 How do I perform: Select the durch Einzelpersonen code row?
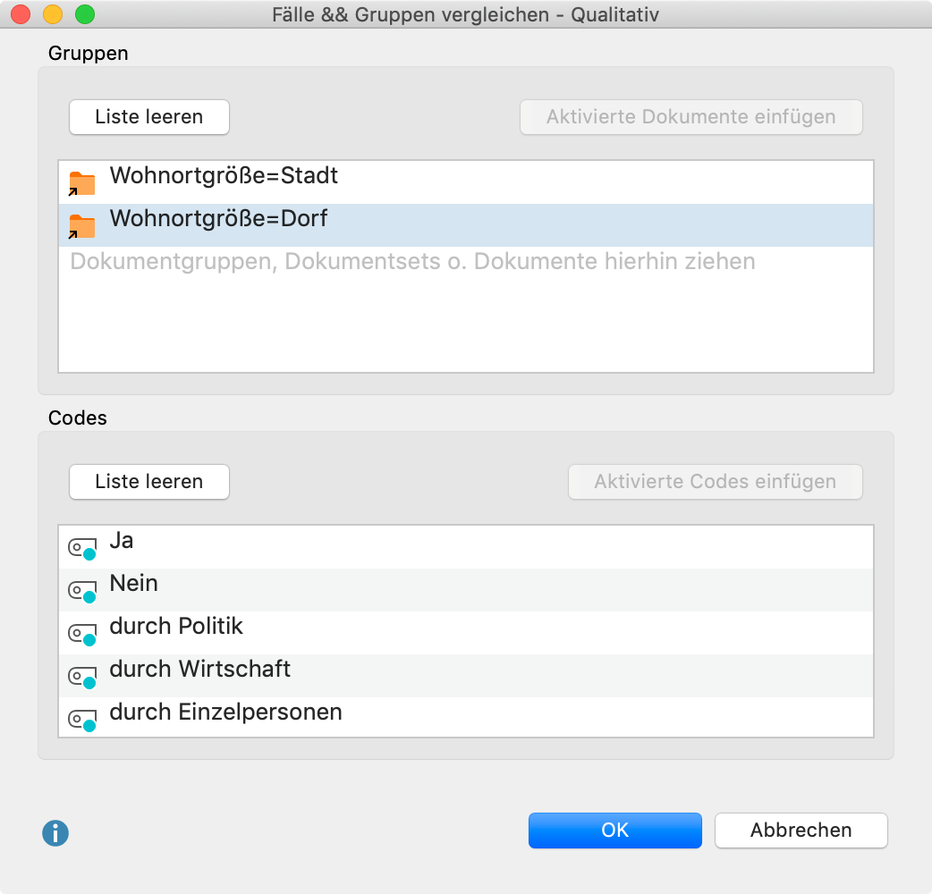point(225,713)
